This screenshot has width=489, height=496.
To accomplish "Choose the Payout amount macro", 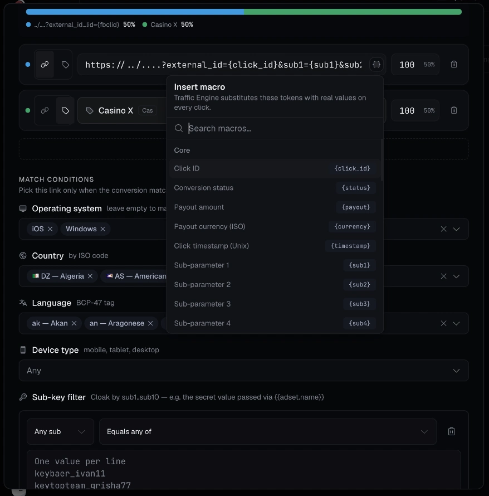I will tap(275, 207).
